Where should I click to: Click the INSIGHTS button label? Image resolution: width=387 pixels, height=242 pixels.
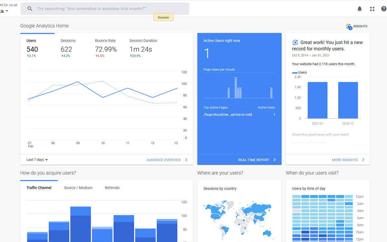coord(360,26)
